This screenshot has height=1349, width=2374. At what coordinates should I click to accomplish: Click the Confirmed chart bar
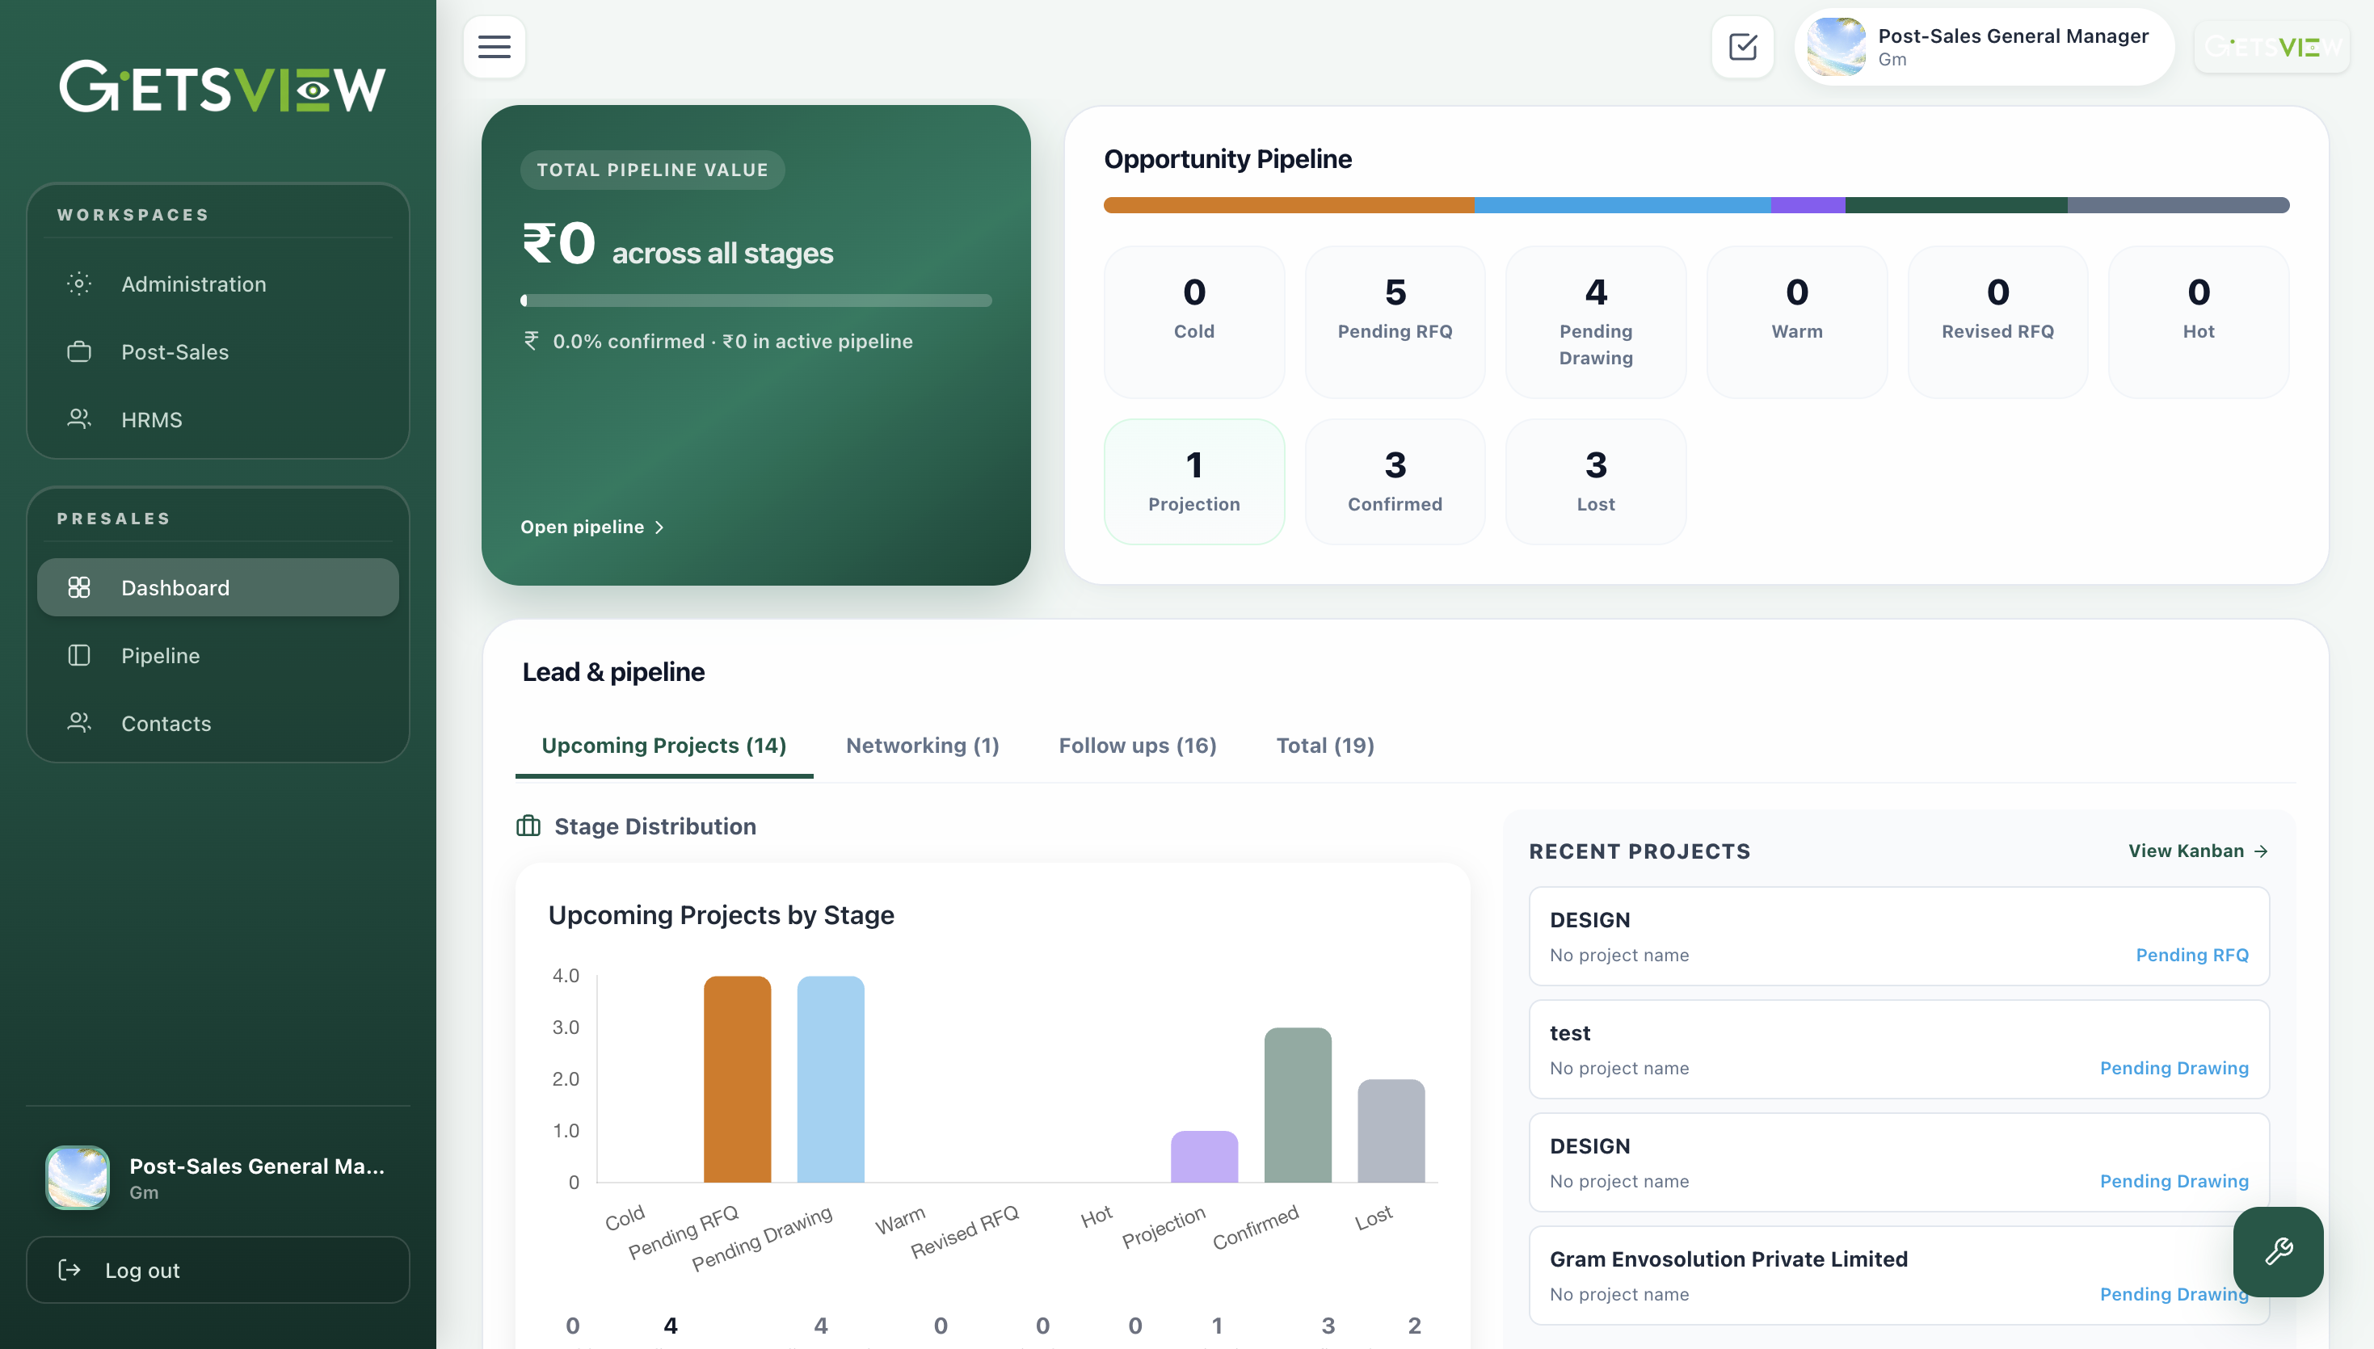1297,1104
